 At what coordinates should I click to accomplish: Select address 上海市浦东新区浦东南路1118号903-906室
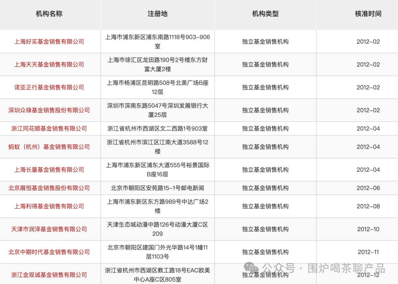(x=157, y=42)
